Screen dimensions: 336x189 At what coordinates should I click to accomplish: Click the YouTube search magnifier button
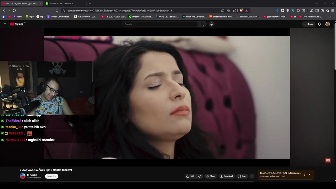point(202,24)
